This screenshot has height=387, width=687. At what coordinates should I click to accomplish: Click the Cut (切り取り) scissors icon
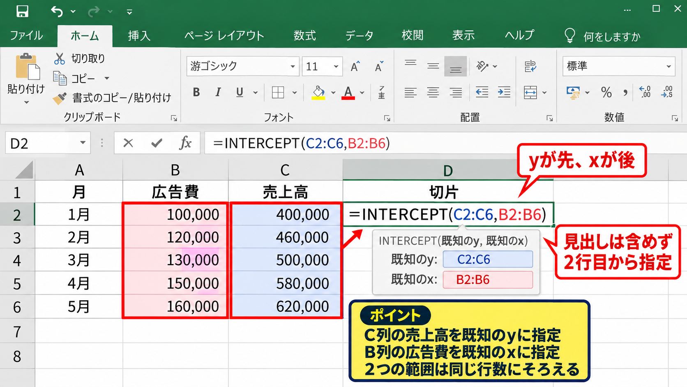click(60, 59)
